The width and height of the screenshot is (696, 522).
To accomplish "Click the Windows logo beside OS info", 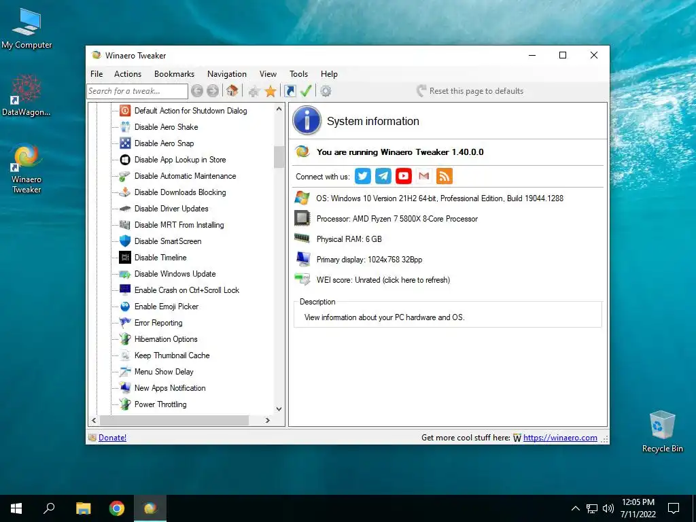I will pyautogui.click(x=302, y=198).
